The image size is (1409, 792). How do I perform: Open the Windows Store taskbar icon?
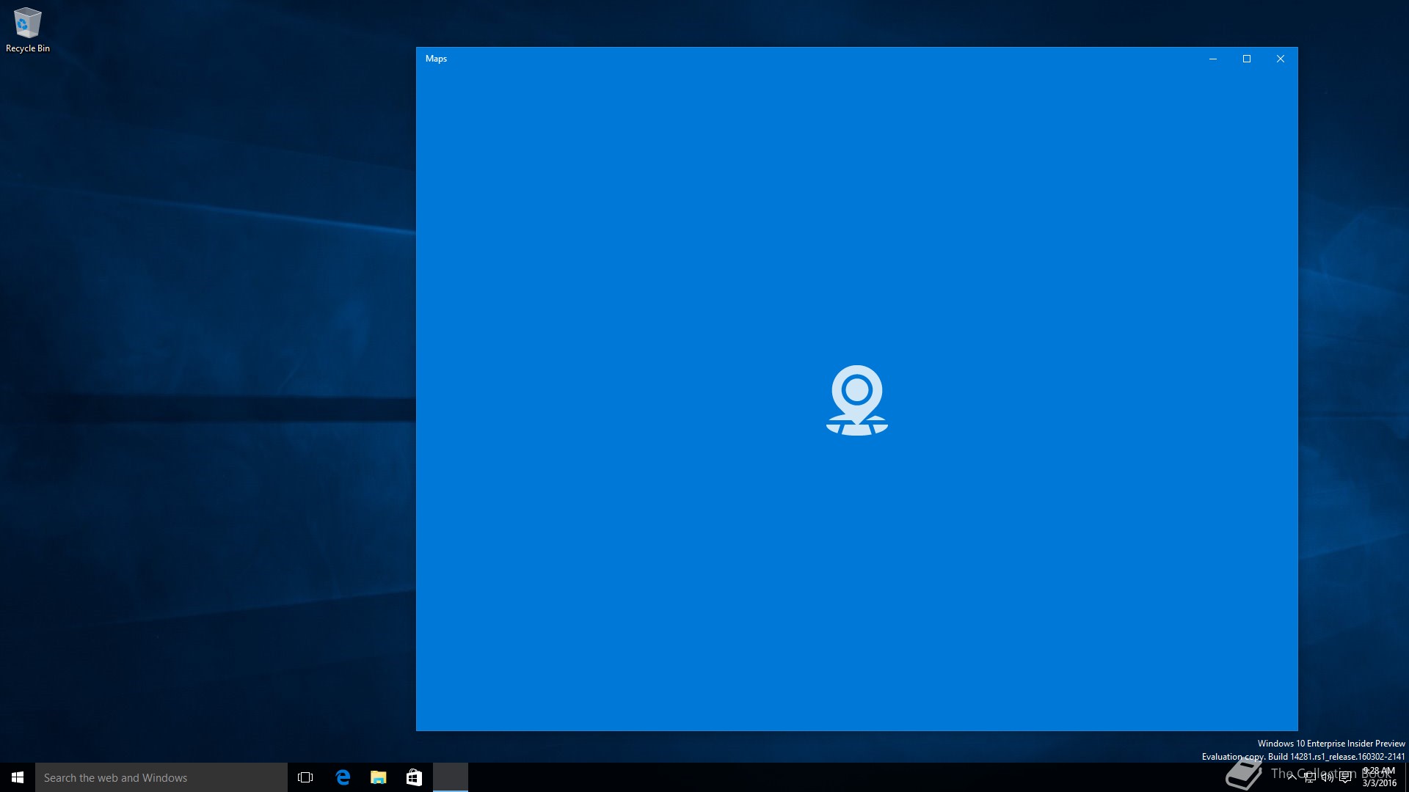click(x=414, y=777)
